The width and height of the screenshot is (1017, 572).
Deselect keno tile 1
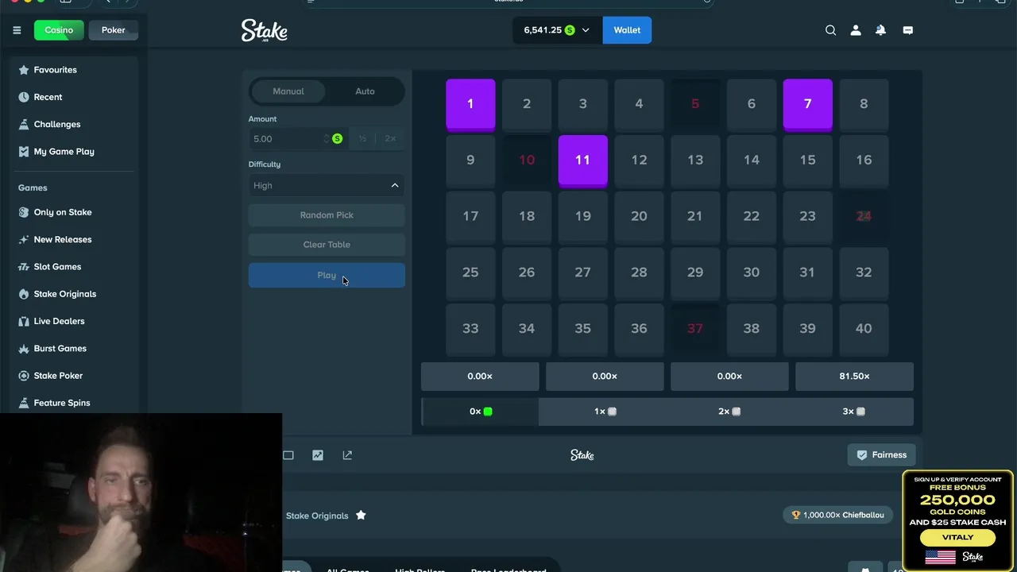470,104
